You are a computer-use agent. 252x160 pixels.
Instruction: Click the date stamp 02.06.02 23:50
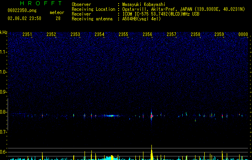coord(24,18)
